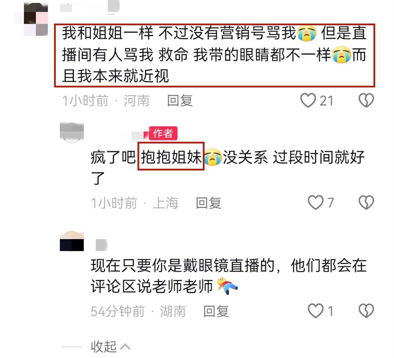Click the Hunan commenter's blurred username
394x358 pixels.
[x=102, y=244]
